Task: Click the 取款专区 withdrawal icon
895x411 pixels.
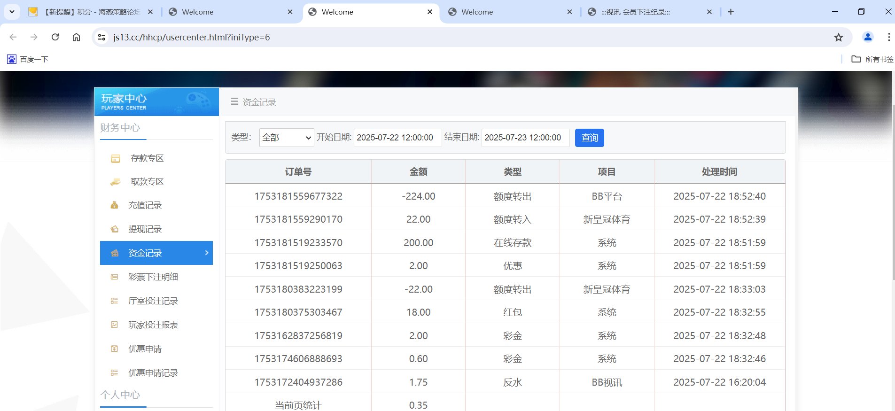Action: coord(115,182)
